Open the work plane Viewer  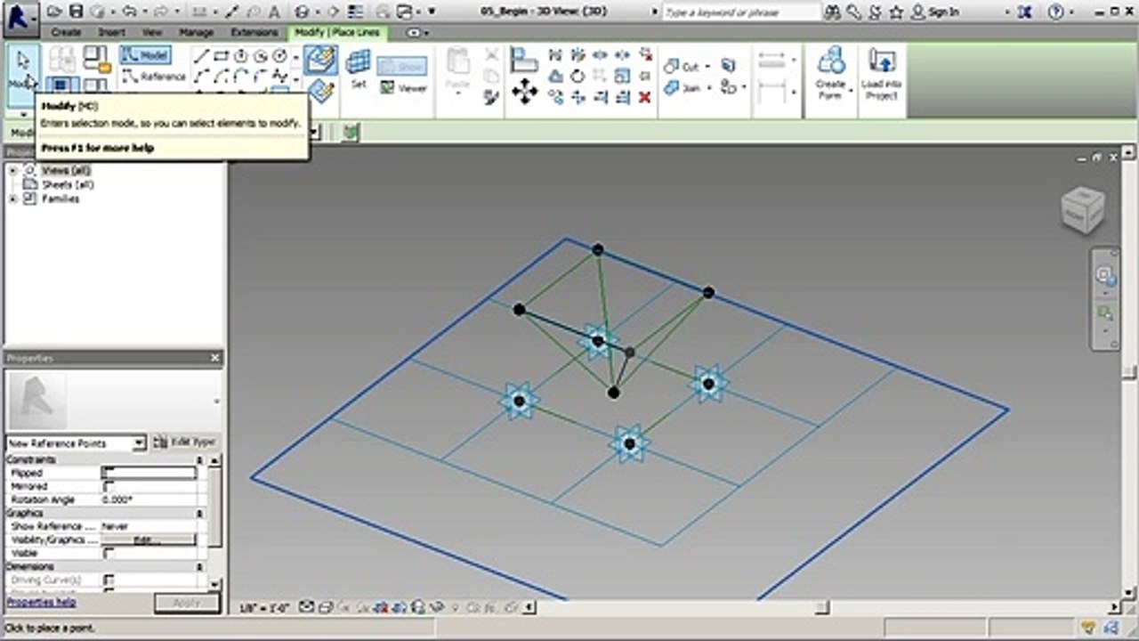point(403,87)
